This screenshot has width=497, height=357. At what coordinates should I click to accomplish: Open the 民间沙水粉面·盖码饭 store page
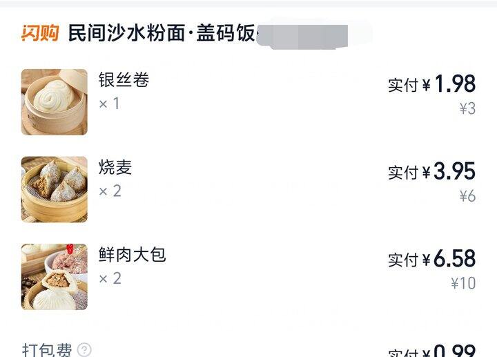[x=162, y=33]
